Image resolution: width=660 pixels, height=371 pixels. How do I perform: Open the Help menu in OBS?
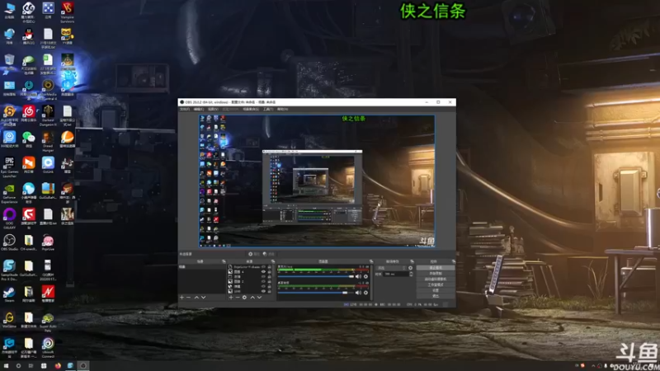(x=282, y=110)
